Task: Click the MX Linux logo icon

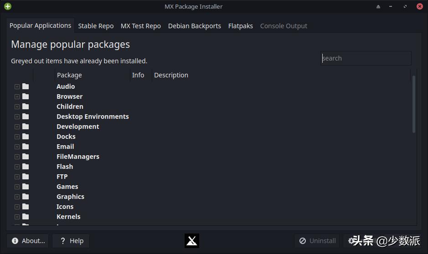Action: pyautogui.click(x=192, y=241)
